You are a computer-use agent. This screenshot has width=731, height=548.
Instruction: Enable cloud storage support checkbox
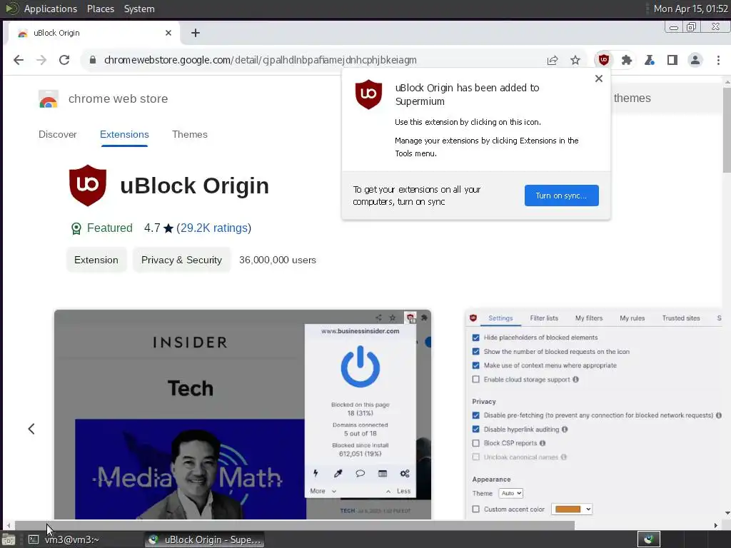[x=475, y=380]
